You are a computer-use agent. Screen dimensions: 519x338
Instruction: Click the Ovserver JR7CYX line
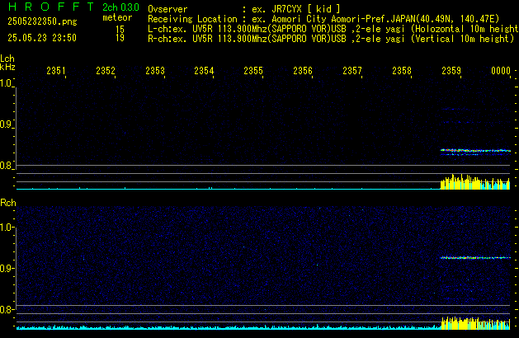click(244, 9)
